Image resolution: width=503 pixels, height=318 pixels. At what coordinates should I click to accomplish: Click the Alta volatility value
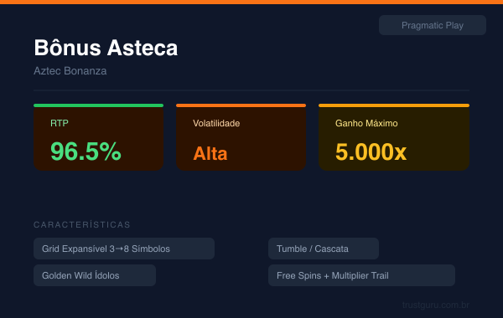pos(210,153)
